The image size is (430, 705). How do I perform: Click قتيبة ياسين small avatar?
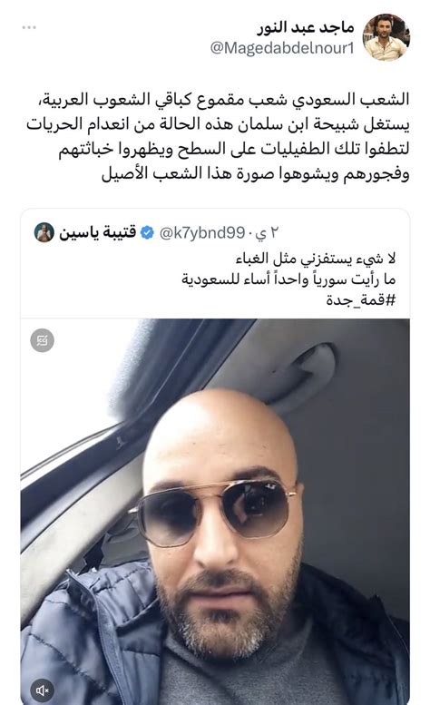[x=44, y=232]
